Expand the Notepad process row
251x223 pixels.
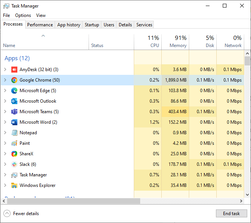(5, 133)
